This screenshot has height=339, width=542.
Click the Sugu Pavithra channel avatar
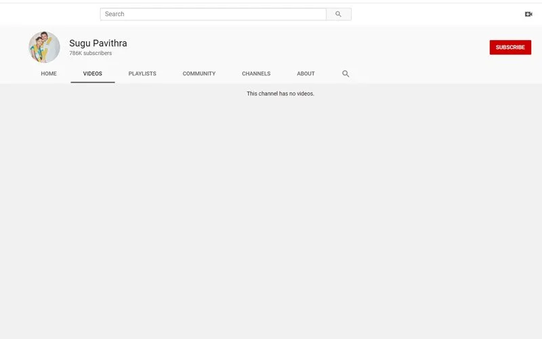coord(44,47)
